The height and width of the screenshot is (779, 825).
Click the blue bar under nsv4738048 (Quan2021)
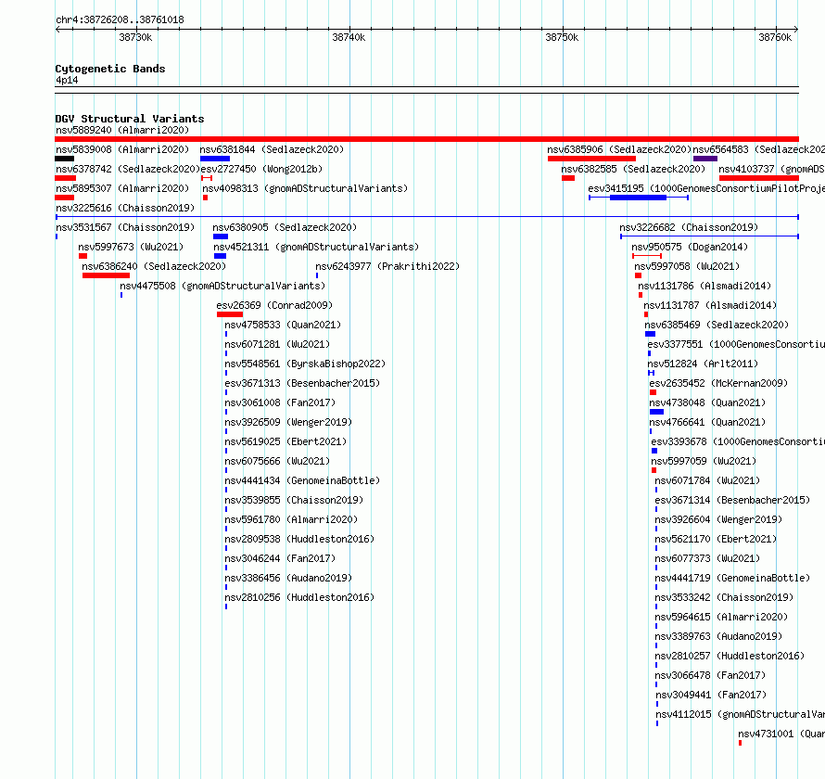(x=656, y=412)
